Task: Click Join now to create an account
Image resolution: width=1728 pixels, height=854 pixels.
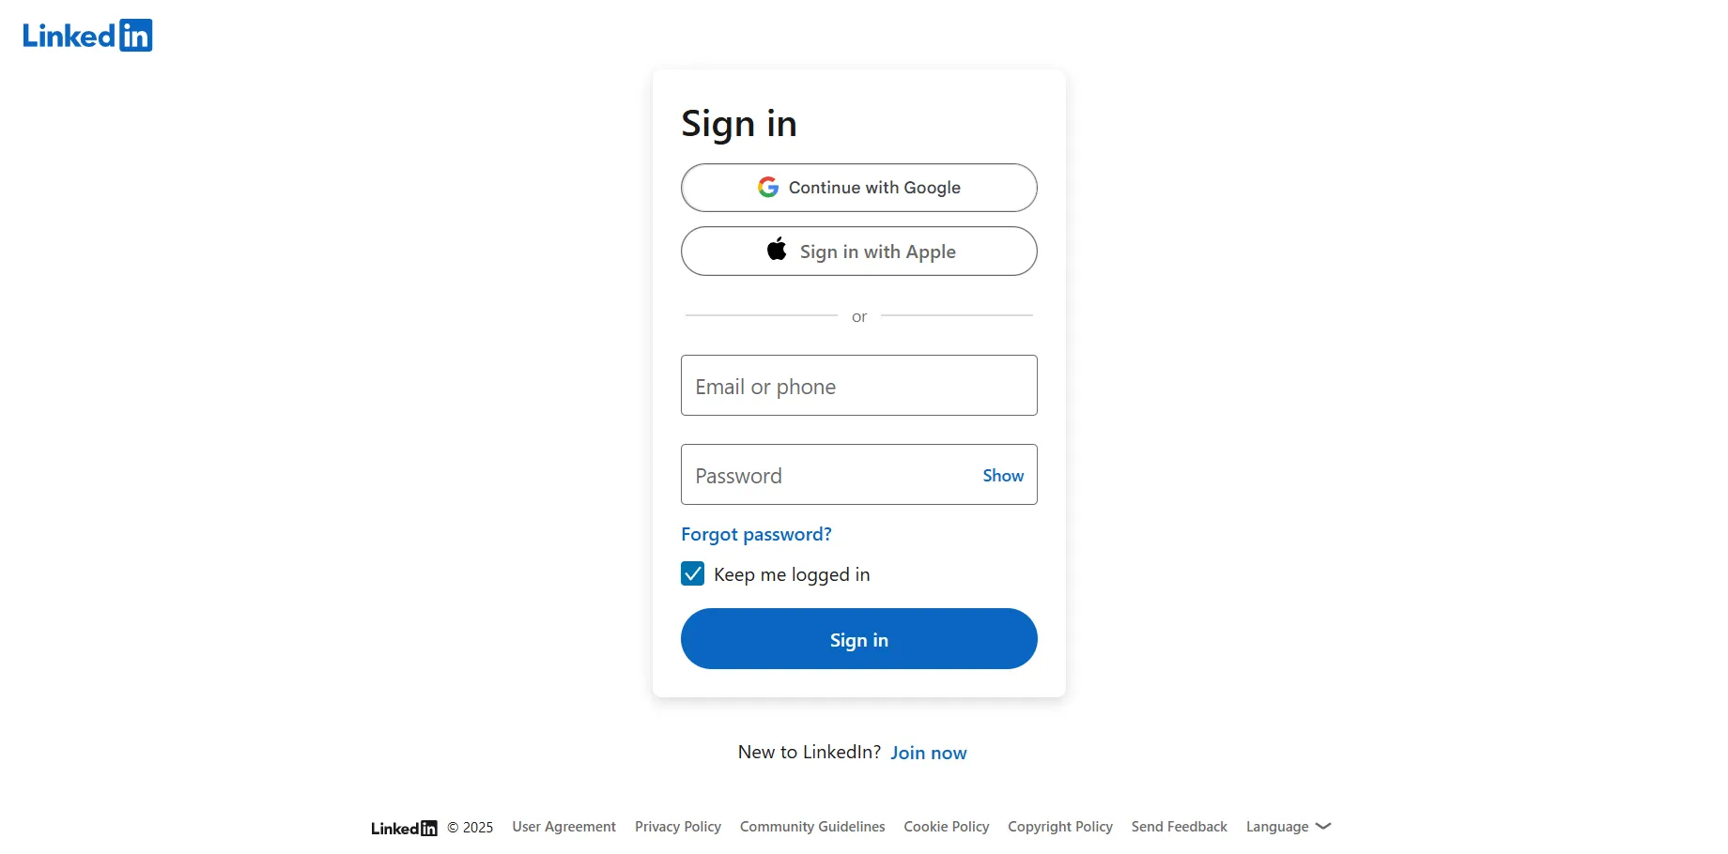Action: [928, 752]
